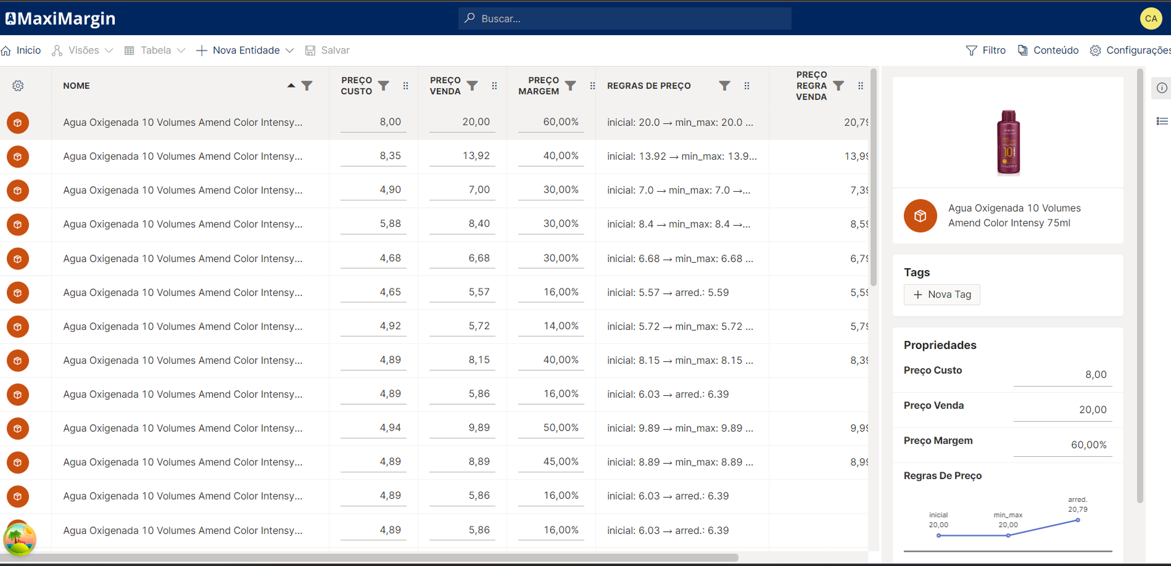Open Configurações
The height and width of the screenshot is (566, 1171).
[1130, 51]
